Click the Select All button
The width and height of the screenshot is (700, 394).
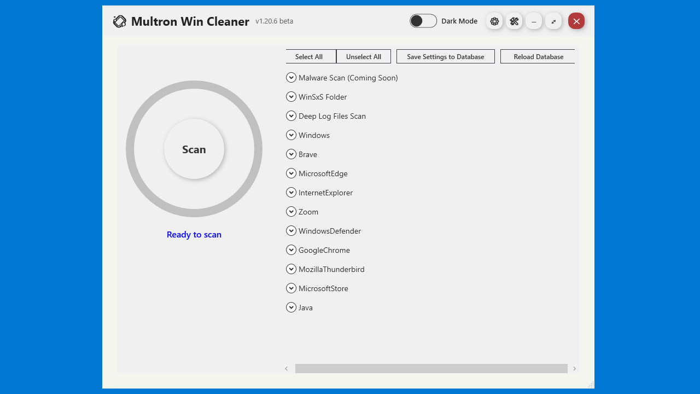309,57
